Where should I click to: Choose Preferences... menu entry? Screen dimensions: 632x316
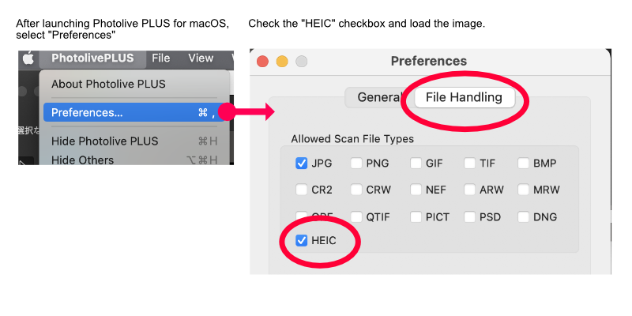134,112
